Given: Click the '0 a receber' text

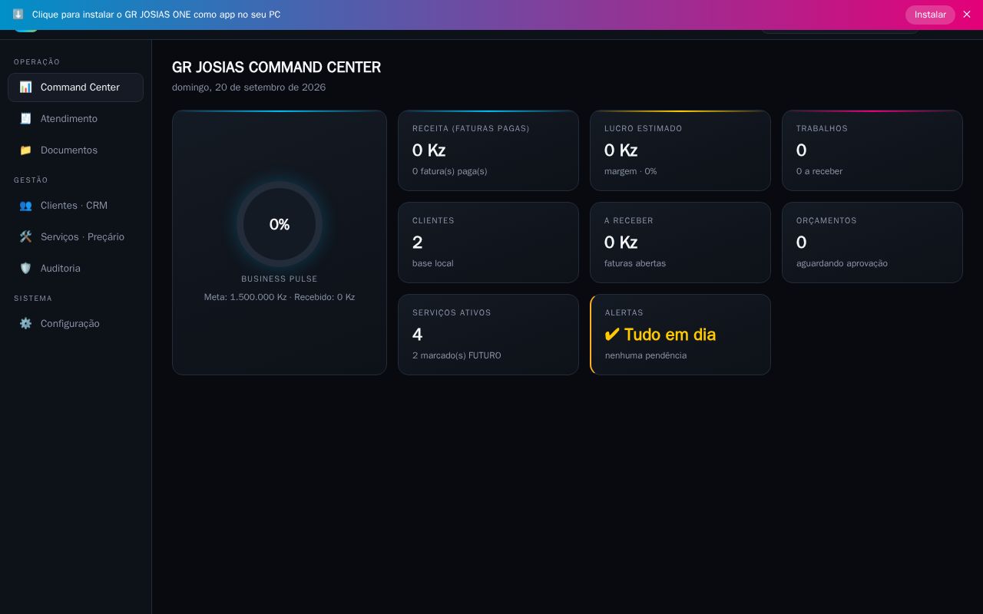Looking at the screenshot, I should point(819,171).
